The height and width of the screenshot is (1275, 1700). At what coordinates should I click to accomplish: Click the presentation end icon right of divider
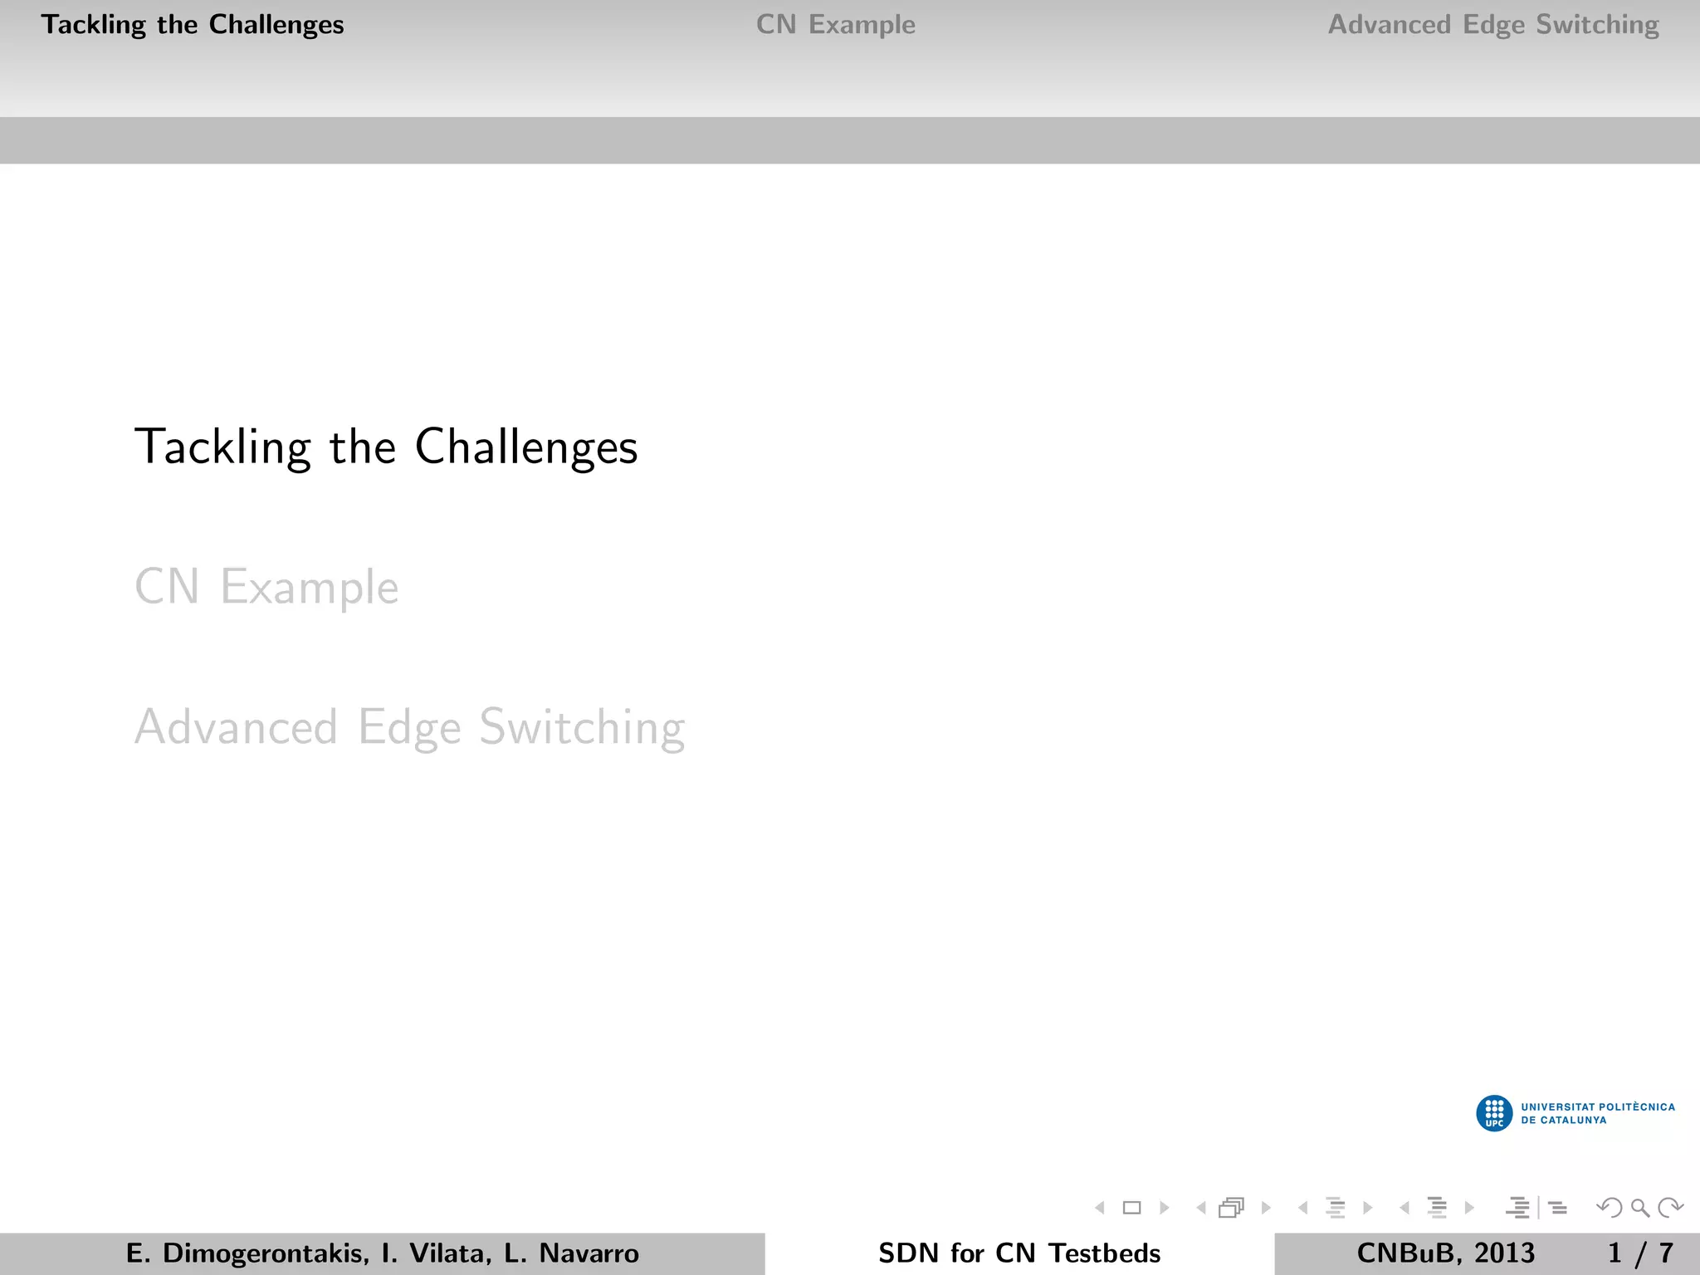pos(1558,1208)
